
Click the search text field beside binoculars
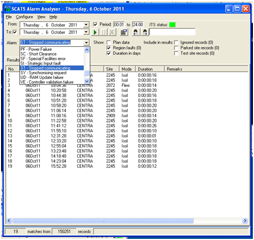pos(172,32)
